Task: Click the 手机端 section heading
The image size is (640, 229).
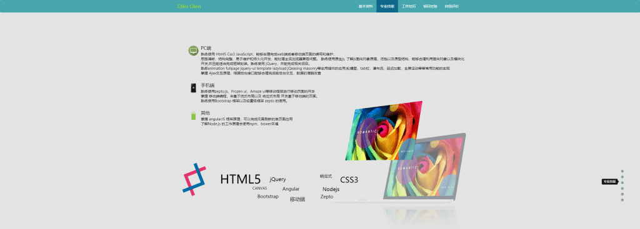Action: [207, 85]
